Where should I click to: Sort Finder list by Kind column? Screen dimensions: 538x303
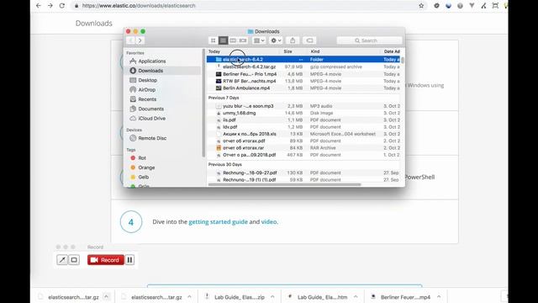(315, 51)
